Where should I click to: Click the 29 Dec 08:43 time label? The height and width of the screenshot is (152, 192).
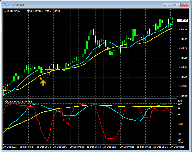click(x=60, y=147)
